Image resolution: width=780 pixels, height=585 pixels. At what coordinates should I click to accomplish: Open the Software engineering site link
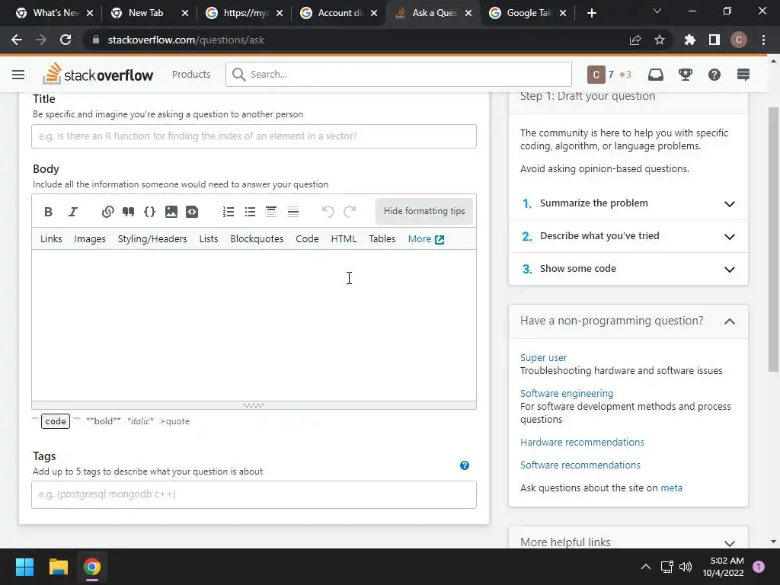pyautogui.click(x=567, y=394)
